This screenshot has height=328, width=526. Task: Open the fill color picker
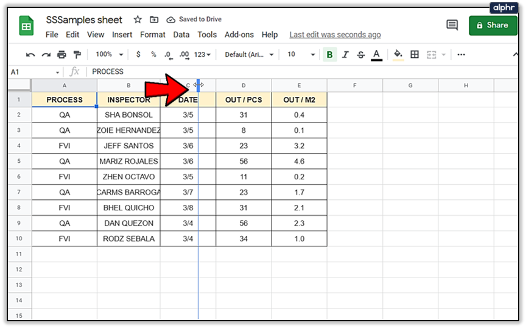click(398, 55)
